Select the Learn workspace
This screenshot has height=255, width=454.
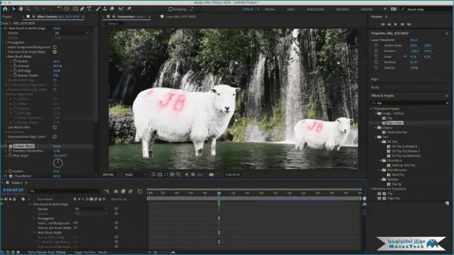point(291,9)
